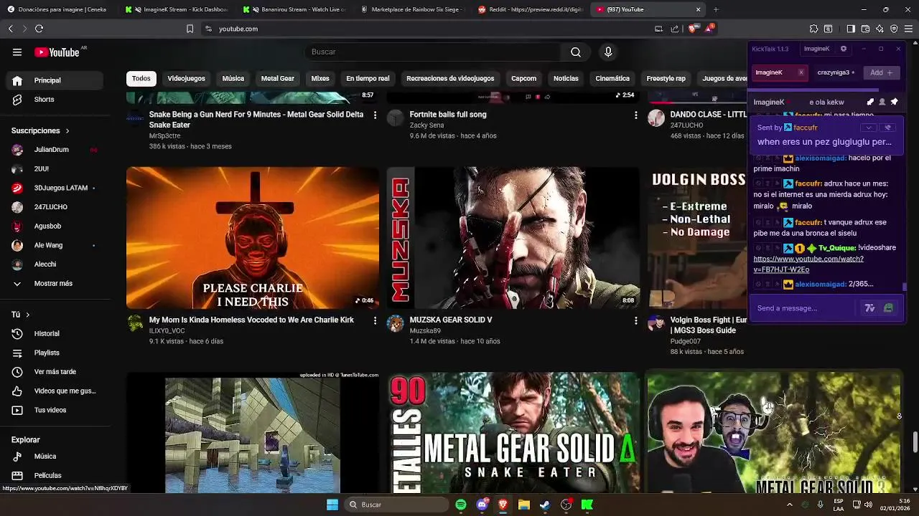This screenshot has height=516, width=919.
Task: Switch to Bananirou Stream browser tab
Action: tap(294, 9)
